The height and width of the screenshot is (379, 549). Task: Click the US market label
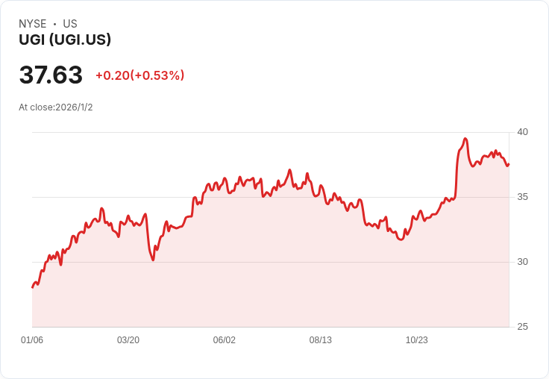point(70,24)
